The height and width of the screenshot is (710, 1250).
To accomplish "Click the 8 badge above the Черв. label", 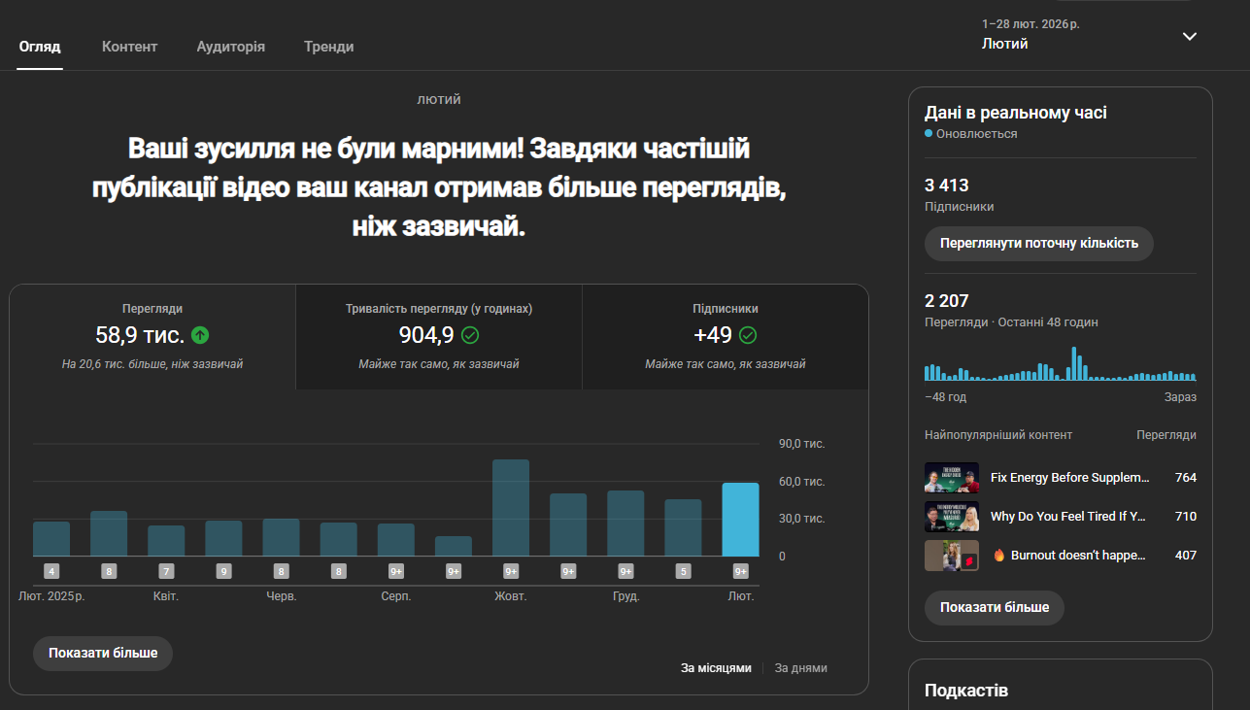I will 281,571.
